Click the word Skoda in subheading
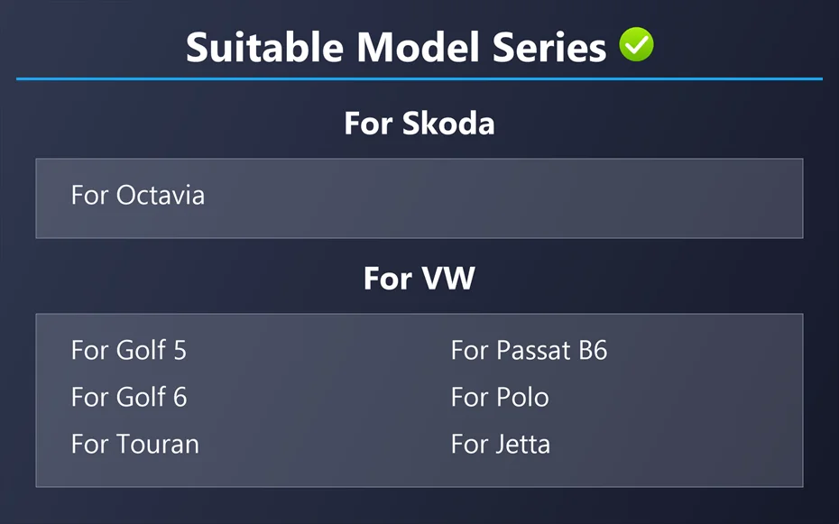The width and height of the screenshot is (839, 524). tap(448, 123)
